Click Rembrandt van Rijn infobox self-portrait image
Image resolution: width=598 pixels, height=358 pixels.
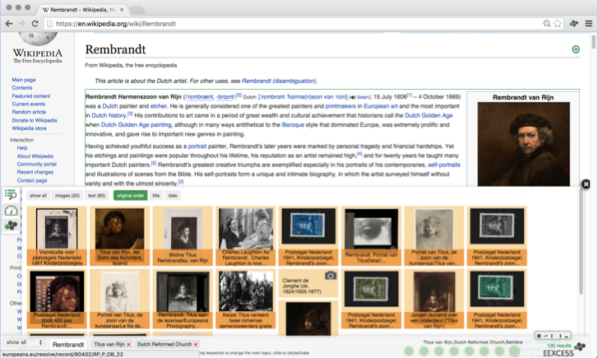(524, 144)
